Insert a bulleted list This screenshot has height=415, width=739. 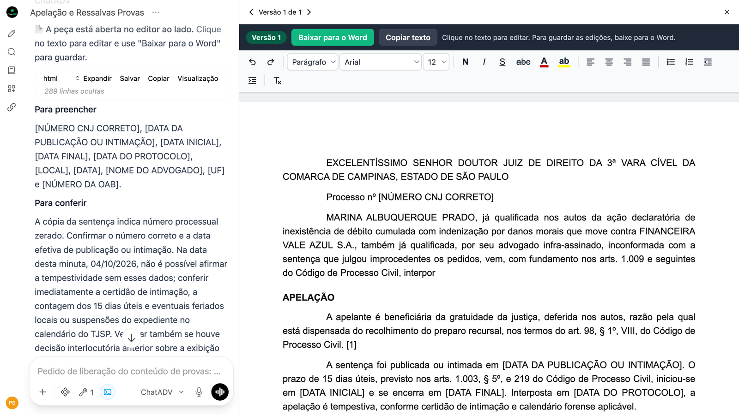(x=671, y=62)
